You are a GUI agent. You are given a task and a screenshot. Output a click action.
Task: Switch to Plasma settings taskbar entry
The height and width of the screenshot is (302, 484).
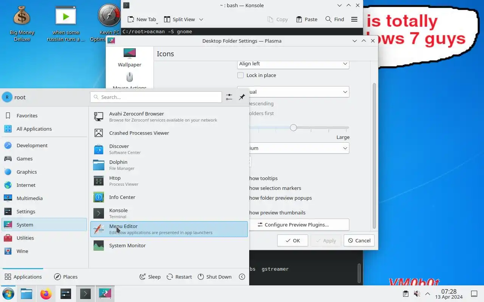[x=105, y=294]
